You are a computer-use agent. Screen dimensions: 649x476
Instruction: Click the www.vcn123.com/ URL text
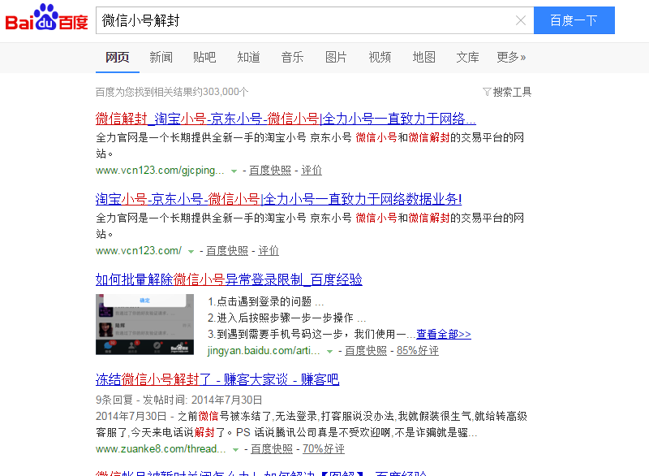coord(139,251)
